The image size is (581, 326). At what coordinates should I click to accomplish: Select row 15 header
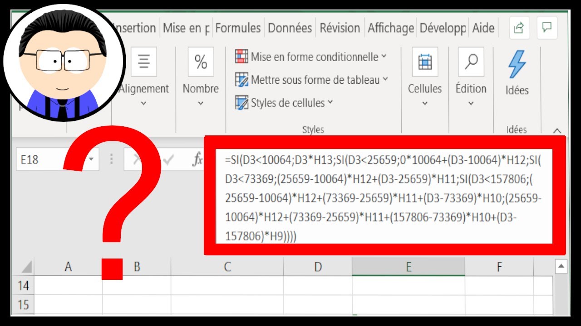tap(23, 305)
